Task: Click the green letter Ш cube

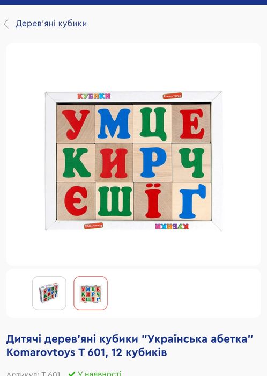Action: tap(114, 201)
